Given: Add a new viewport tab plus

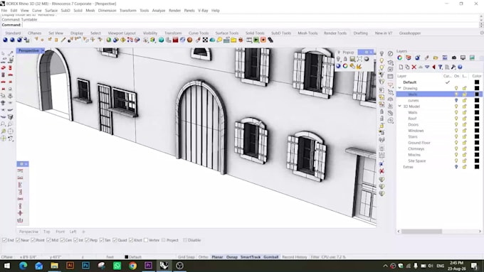Looking at the screenshot, I should click(83, 232).
